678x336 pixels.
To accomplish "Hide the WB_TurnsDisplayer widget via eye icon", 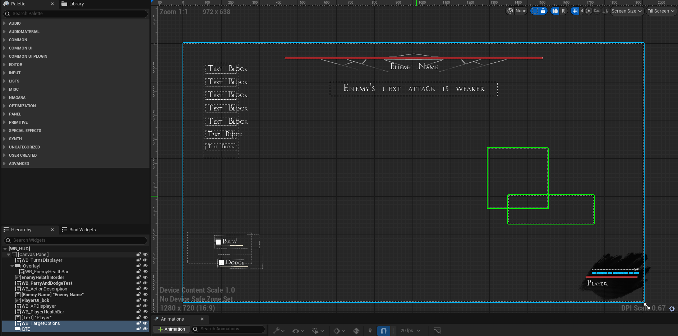I will 145,260.
